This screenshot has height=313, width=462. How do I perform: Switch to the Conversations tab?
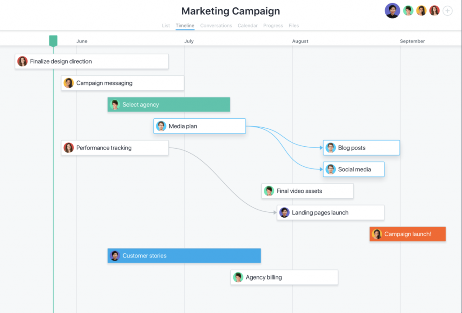tap(216, 26)
